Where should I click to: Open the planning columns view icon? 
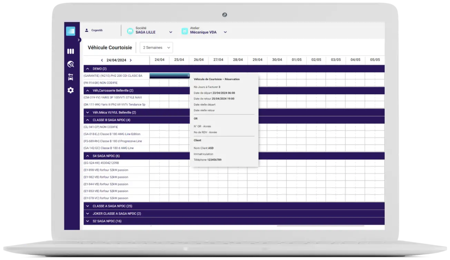coord(70,51)
